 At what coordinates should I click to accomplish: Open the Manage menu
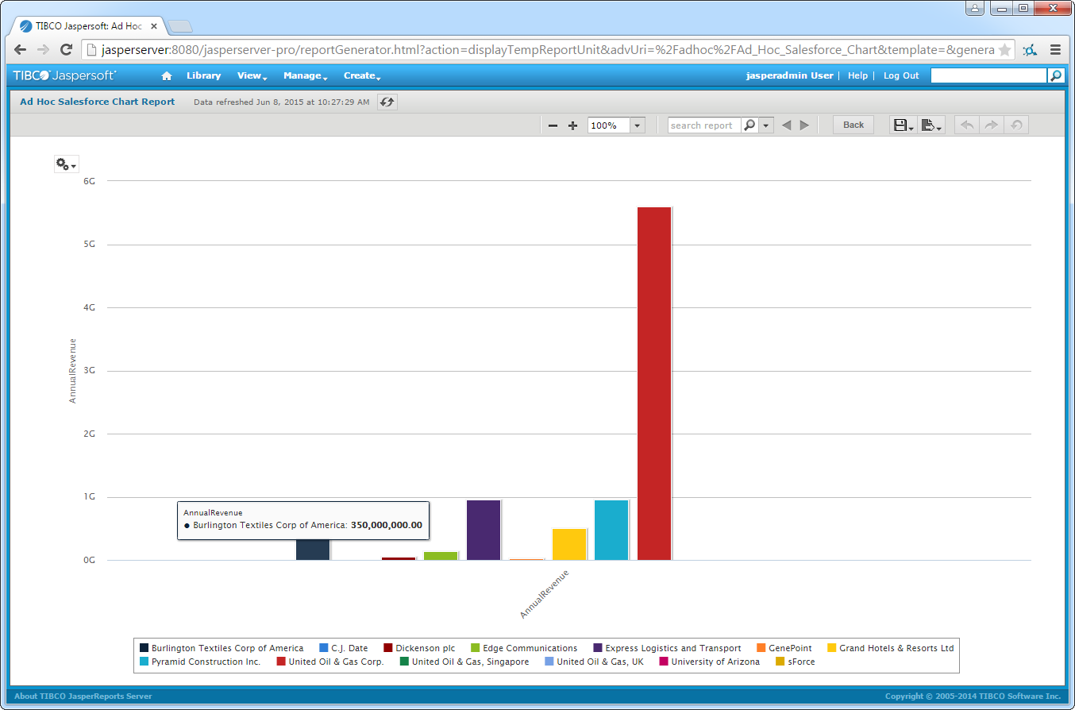305,76
